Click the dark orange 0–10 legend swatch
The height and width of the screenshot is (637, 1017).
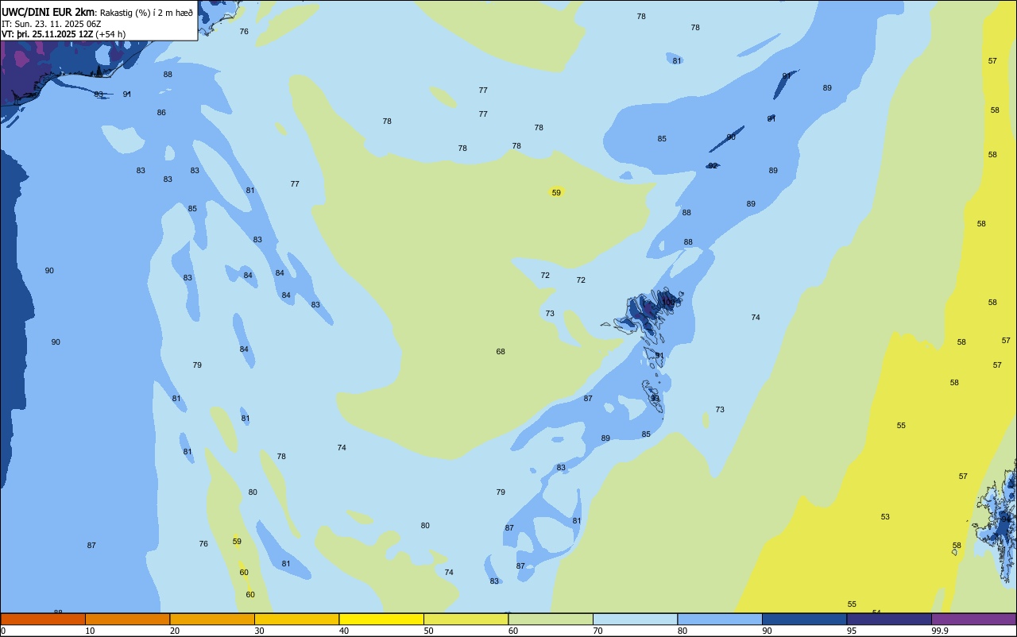43,619
